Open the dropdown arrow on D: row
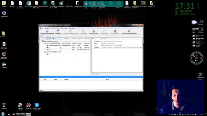Image resolution: width=207 pixels, height=116 pixels. pyautogui.click(x=61, y=50)
